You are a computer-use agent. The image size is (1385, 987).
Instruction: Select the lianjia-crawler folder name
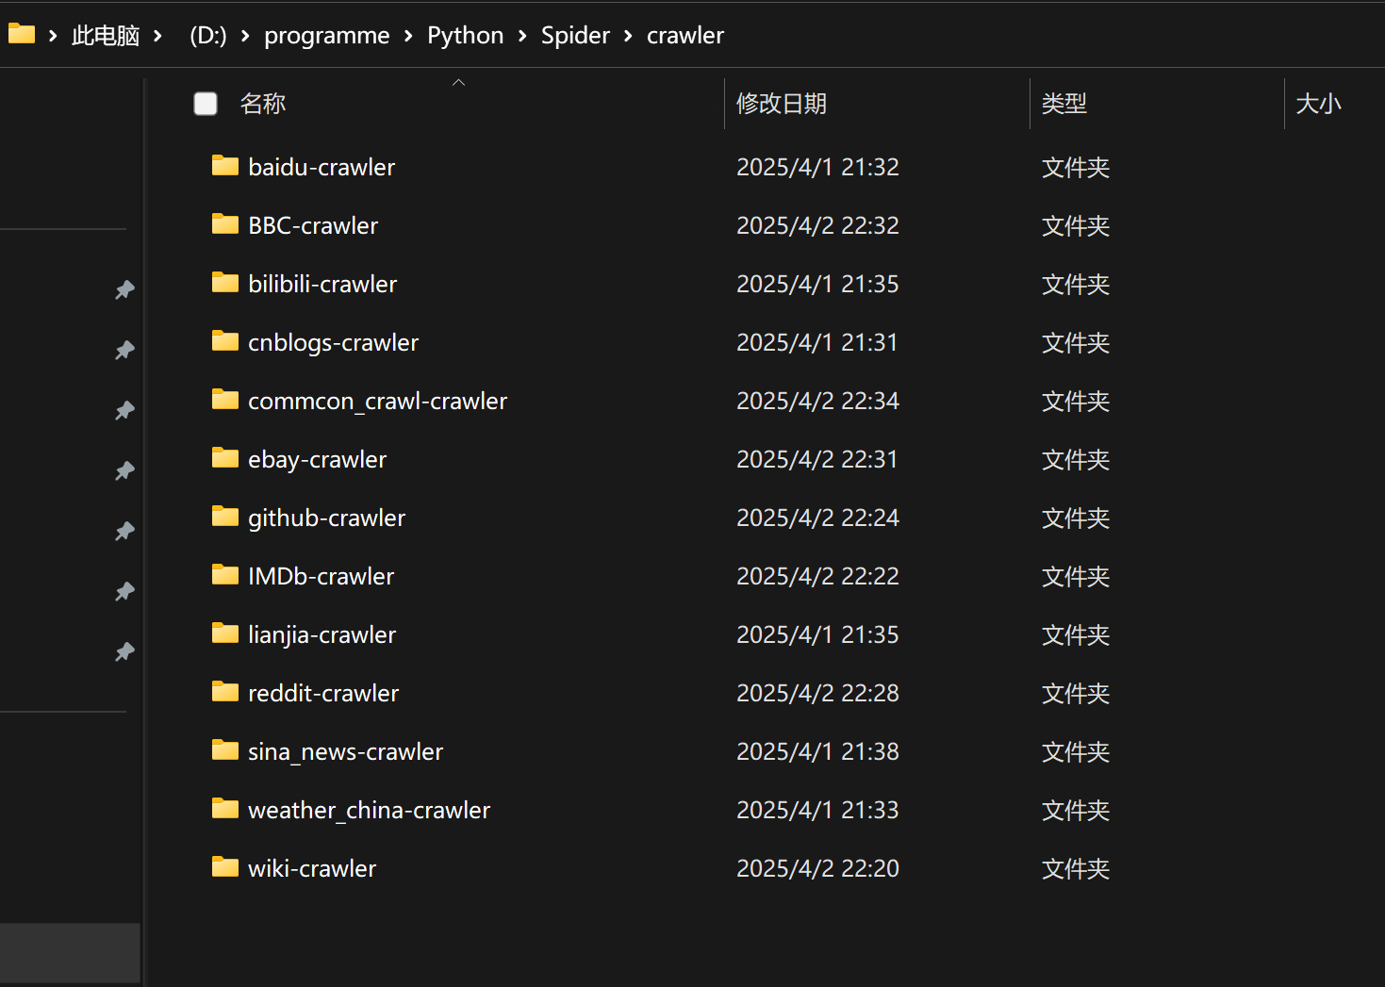click(322, 634)
